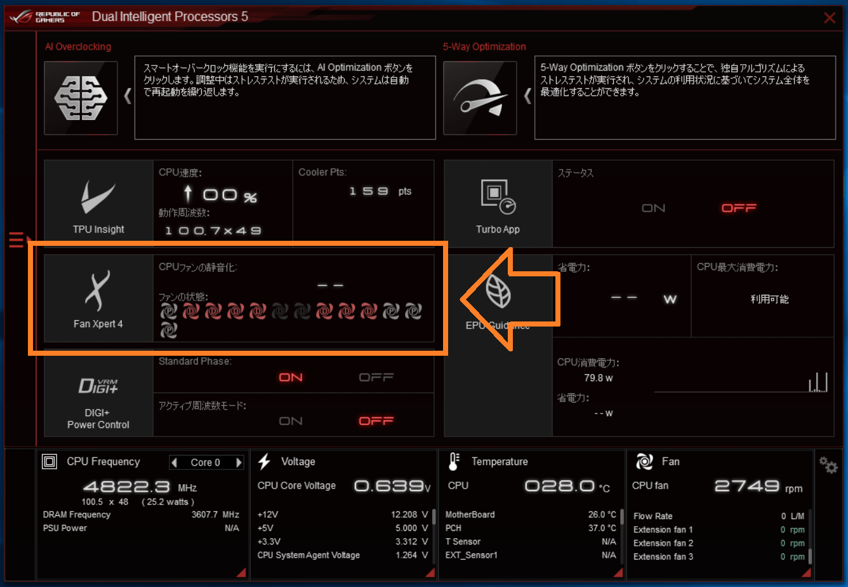Screen dimensions: 848x587
Task: Close the Dual Intelligent Processors 5 window
Action: 830,17
